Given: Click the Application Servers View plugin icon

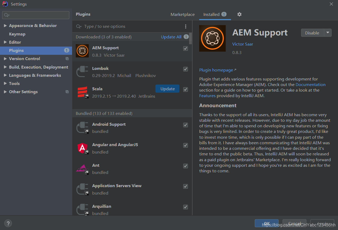Looking at the screenshot, I should pyautogui.click(x=82, y=189).
